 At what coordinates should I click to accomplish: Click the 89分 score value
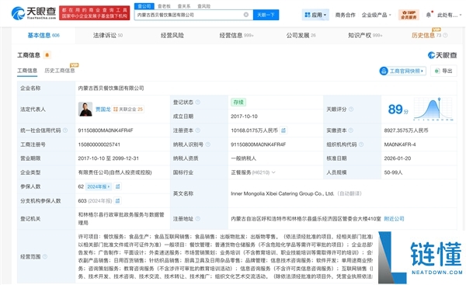(x=398, y=109)
